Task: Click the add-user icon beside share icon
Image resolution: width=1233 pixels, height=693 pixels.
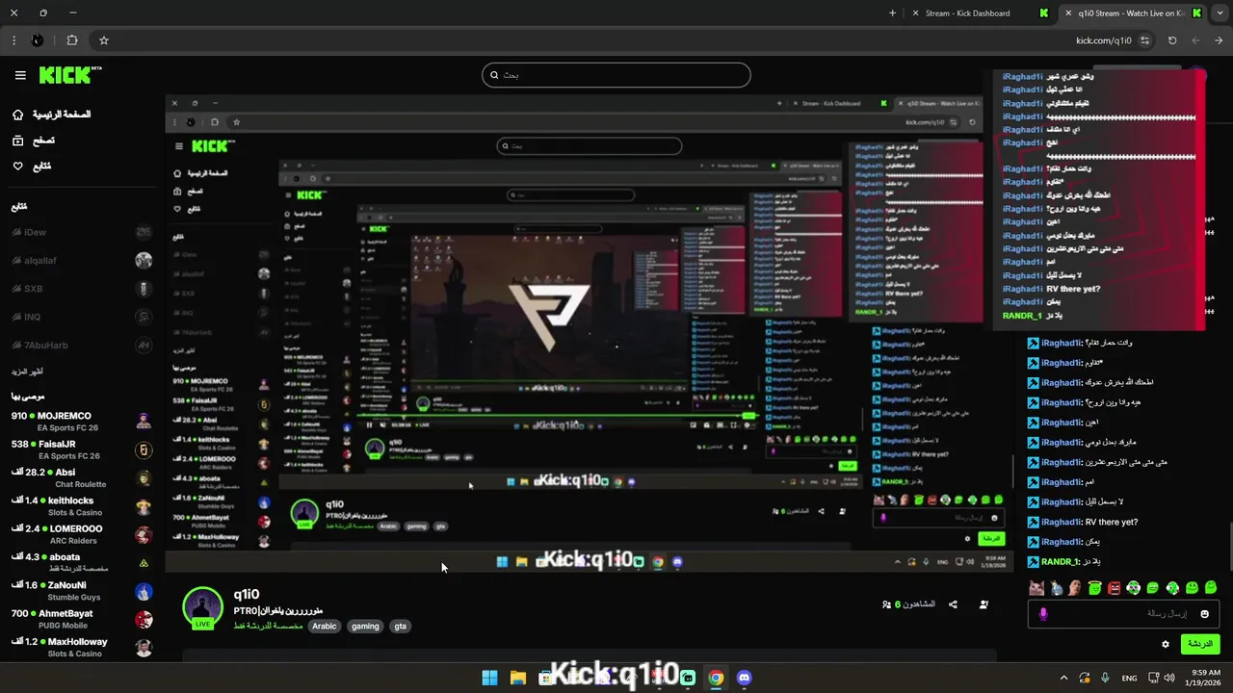Action: click(984, 604)
